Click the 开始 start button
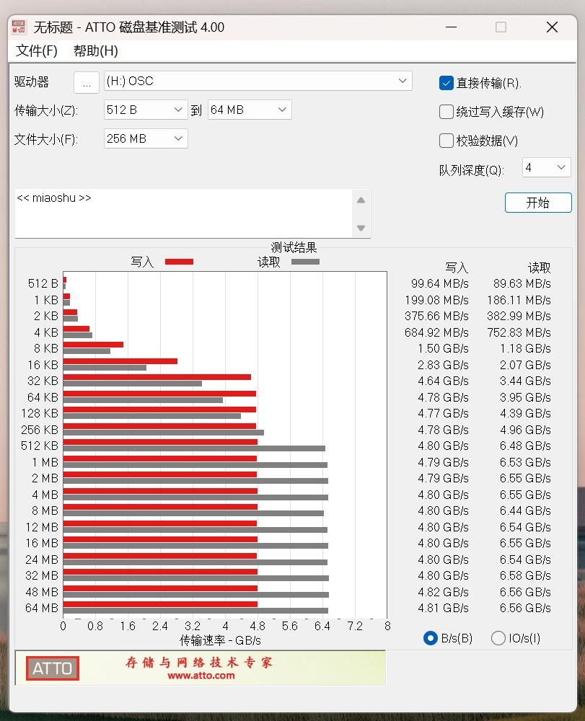Viewport: 585px width, 721px height. click(538, 203)
